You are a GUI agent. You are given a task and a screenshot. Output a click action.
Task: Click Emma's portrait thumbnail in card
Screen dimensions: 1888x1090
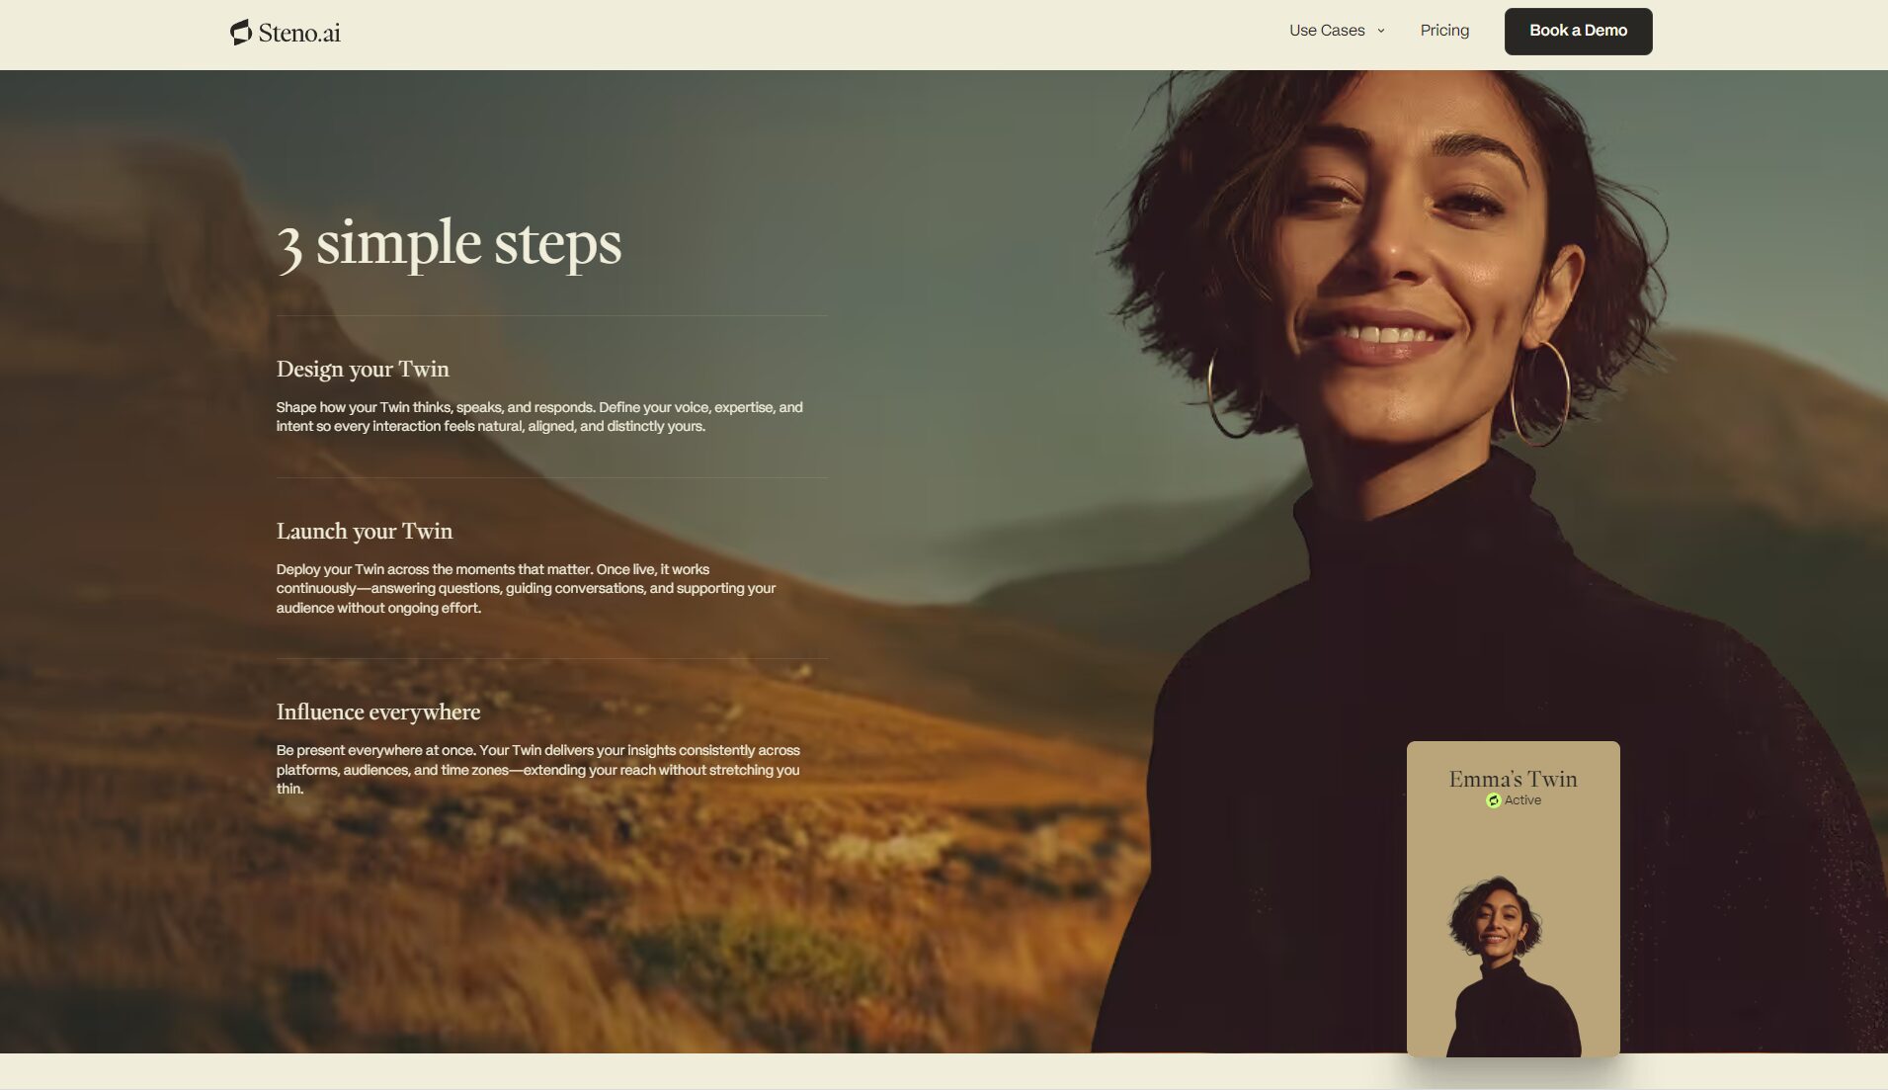point(1512,965)
